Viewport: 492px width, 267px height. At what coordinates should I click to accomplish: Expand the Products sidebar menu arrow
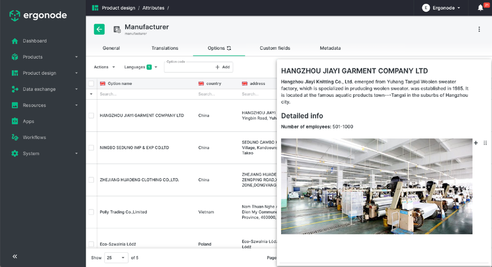pos(76,57)
